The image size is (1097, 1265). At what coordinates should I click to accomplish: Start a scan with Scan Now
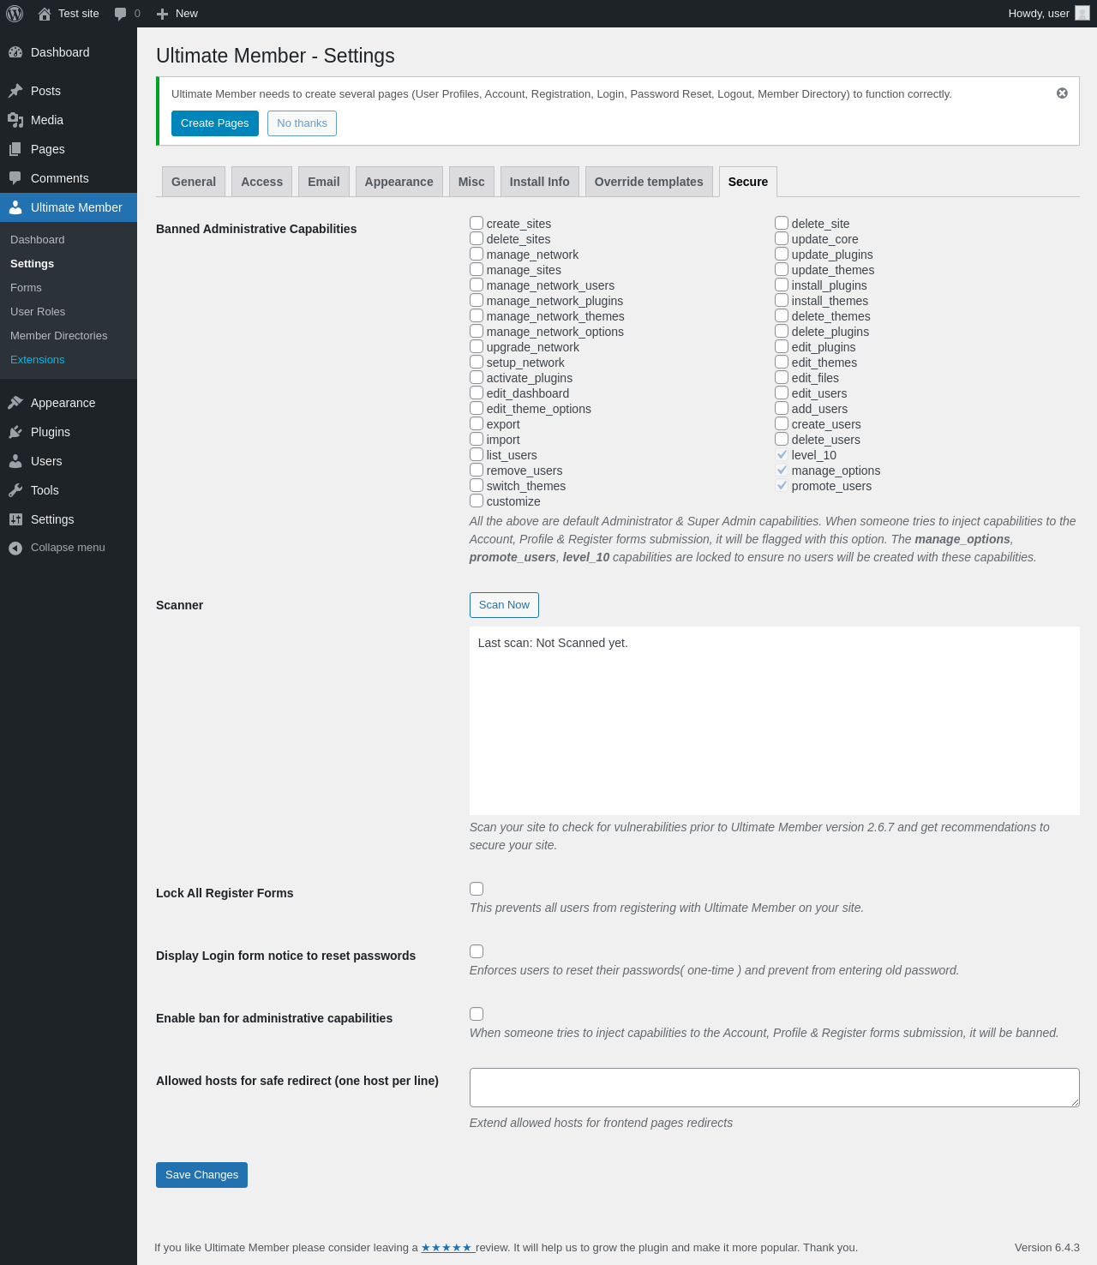click(x=504, y=605)
